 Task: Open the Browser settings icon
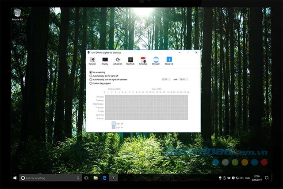tap(156, 60)
